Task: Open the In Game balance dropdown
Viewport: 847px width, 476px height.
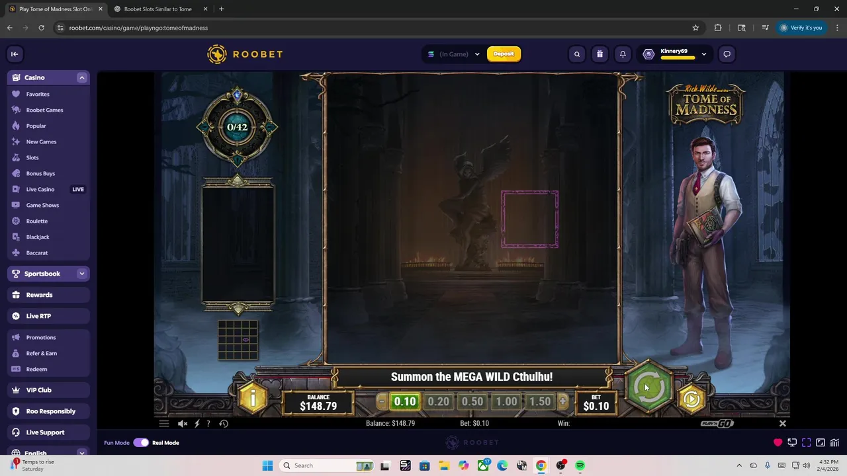Action: coord(453,54)
